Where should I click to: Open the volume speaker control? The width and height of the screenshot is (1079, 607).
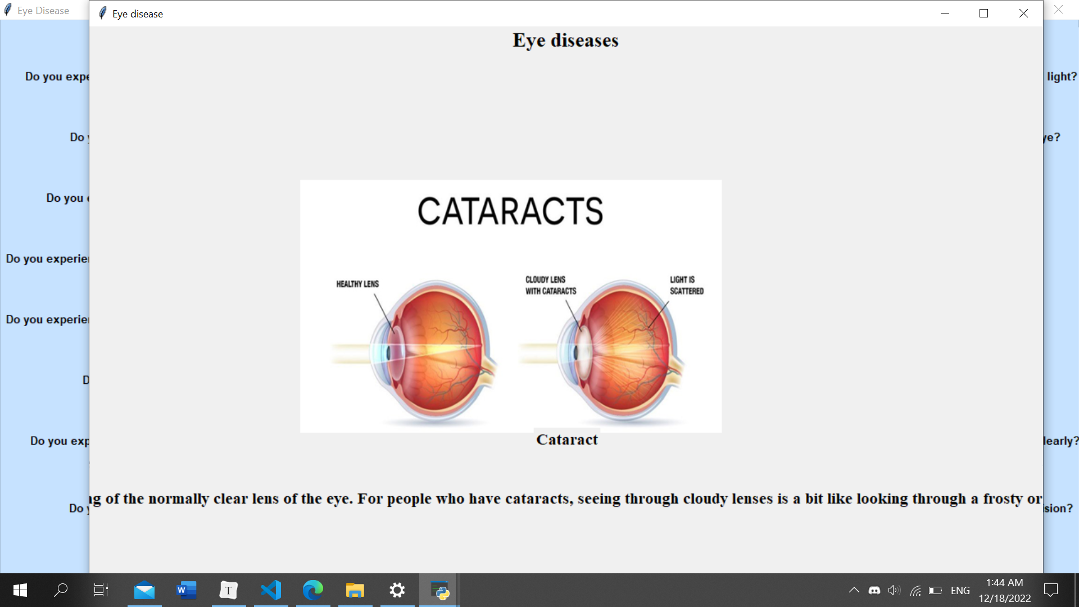pyautogui.click(x=894, y=590)
